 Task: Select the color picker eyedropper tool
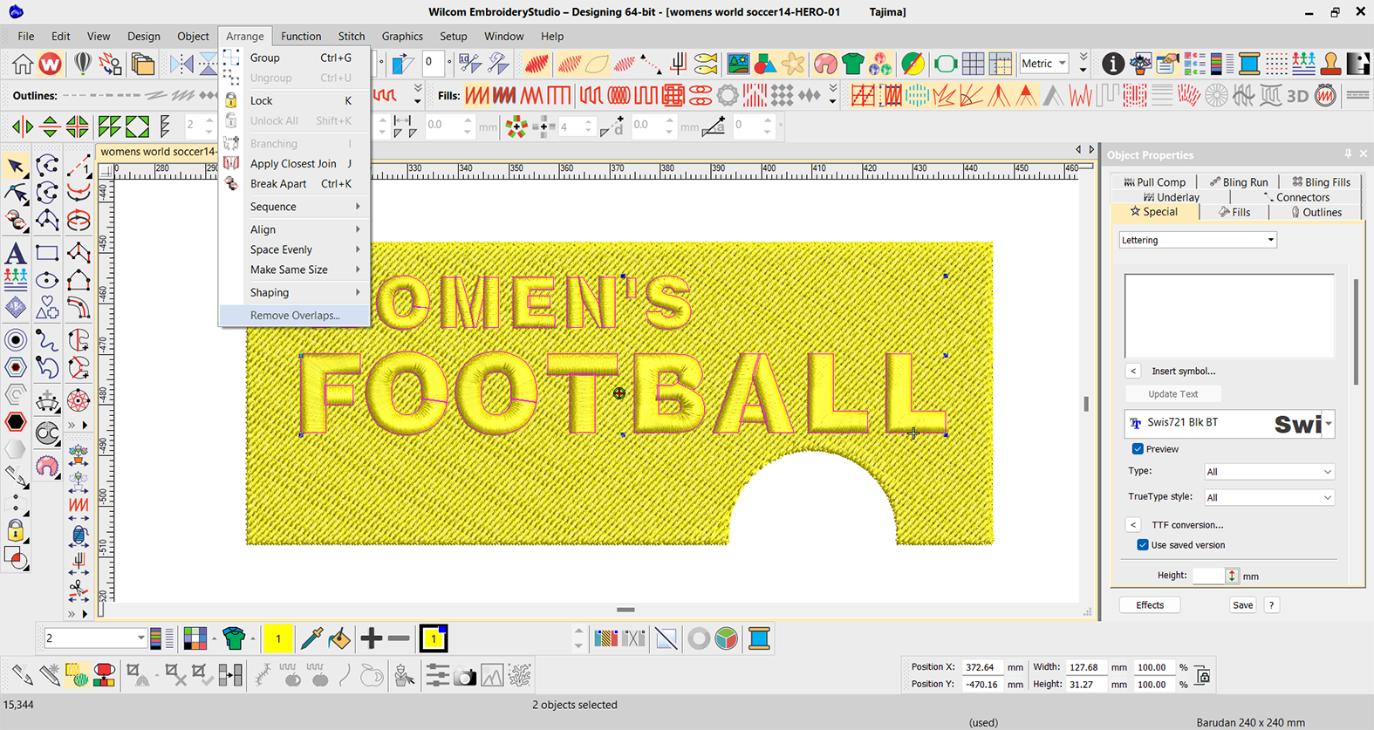pyautogui.click(x=311, y=638)
